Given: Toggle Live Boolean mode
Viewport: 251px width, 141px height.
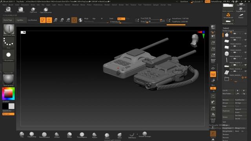Looking at the screenshot, I should click(x=32, y=20).
